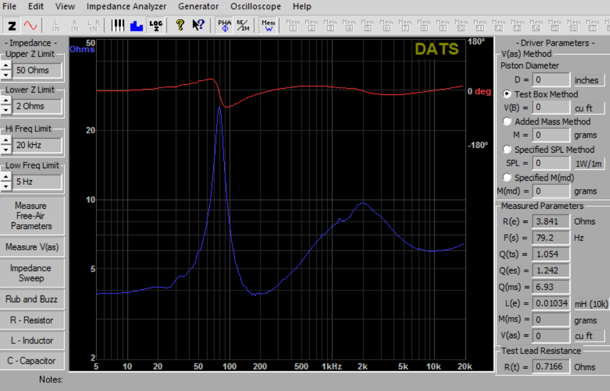Open help with the yellow question mark

(x=180, y=25)
